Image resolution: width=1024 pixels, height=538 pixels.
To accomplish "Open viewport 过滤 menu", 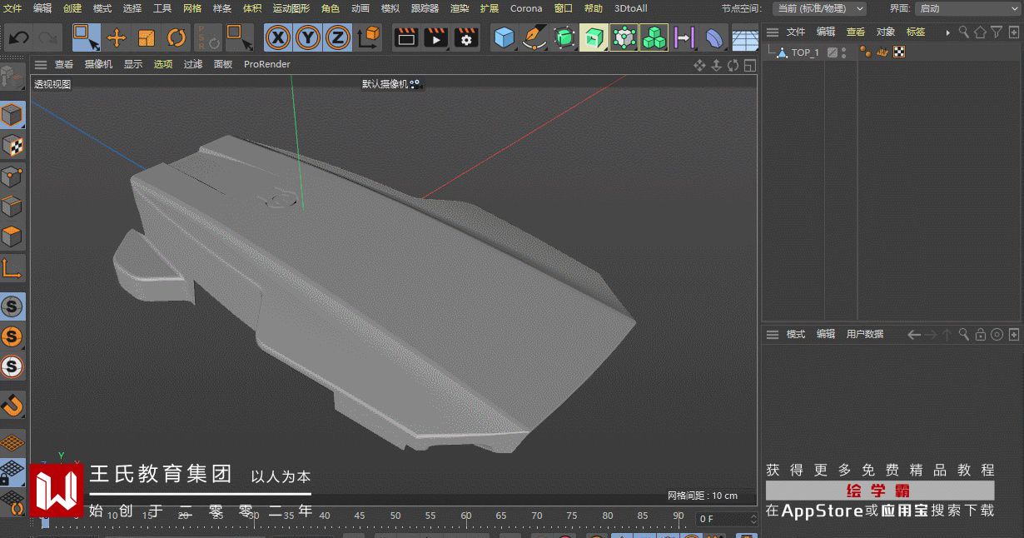I will pyautogui.click(x=193, y=64).
